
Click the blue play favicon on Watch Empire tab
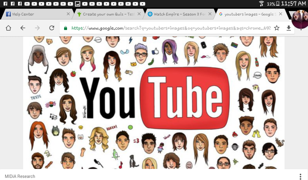point(150,14)
